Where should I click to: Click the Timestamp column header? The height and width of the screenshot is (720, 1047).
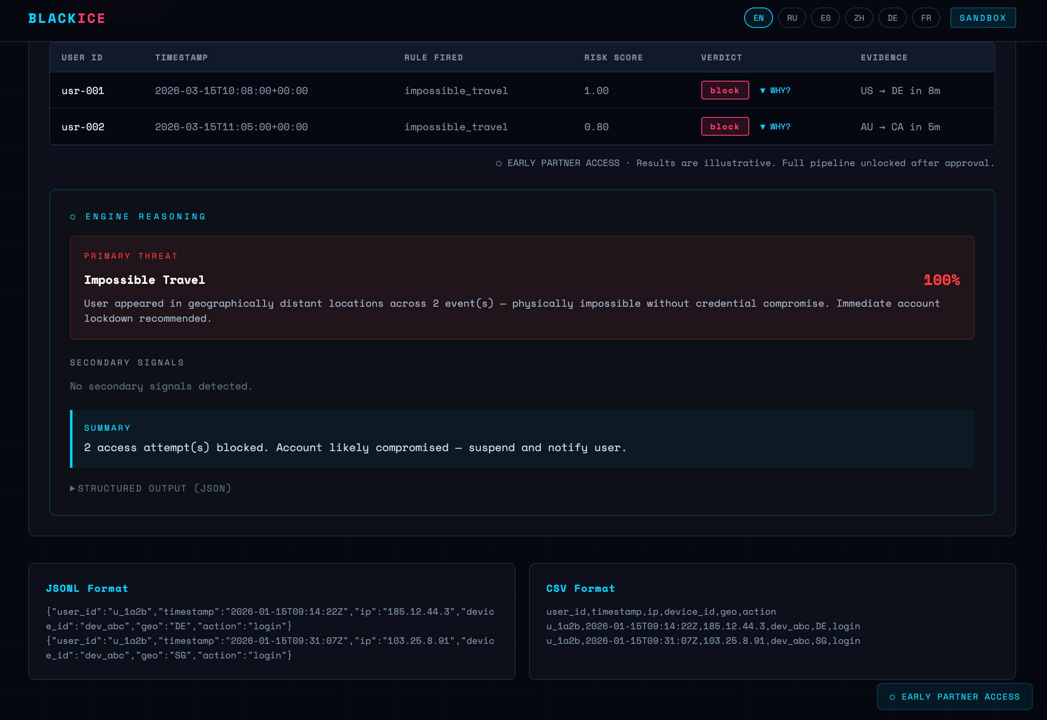pyautogui.click(x=182, y=58)
